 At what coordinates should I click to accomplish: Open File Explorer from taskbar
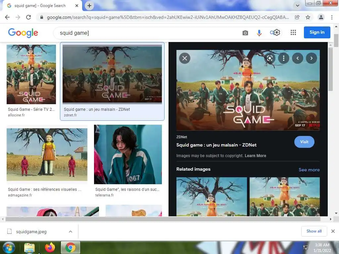(x=29, y=247)
